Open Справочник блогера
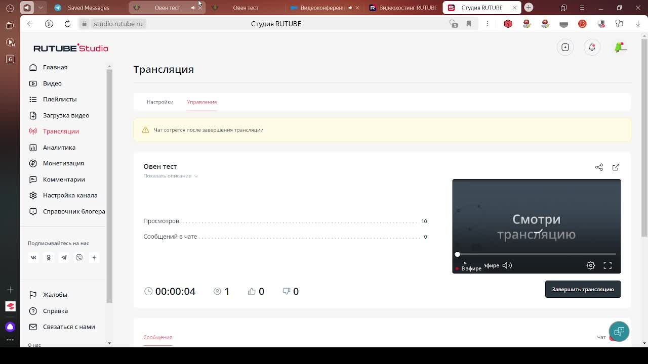The width and height of the screenshot is (648, 364). click(x=74, y=211)
